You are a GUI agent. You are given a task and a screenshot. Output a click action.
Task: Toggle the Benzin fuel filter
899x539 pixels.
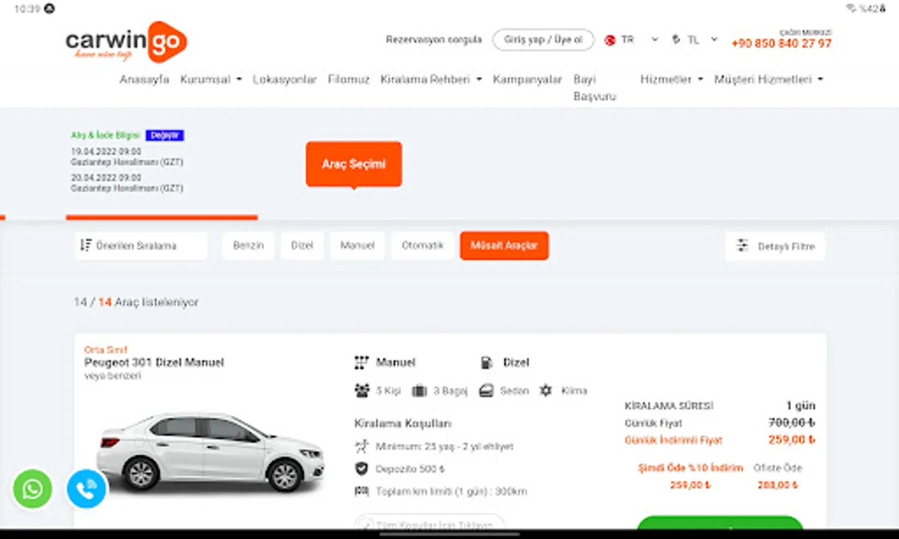click(249, 246)
